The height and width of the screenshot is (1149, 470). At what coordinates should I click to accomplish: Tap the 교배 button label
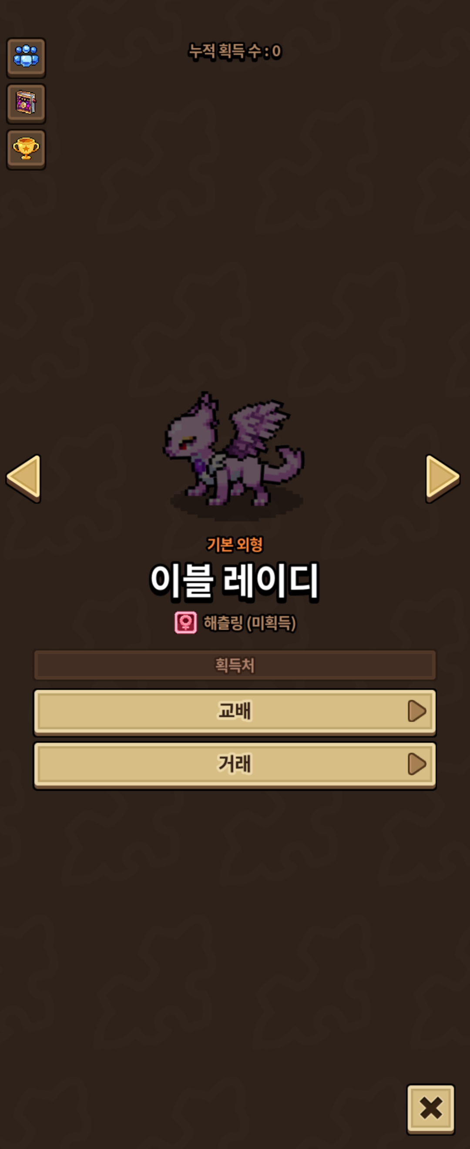[235, 711]
